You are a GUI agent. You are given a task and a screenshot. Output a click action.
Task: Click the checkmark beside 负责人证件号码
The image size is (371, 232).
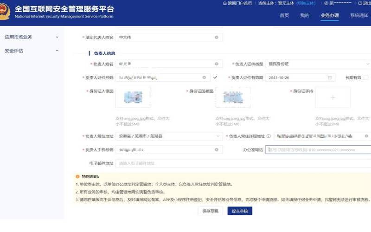pos(215,77)
